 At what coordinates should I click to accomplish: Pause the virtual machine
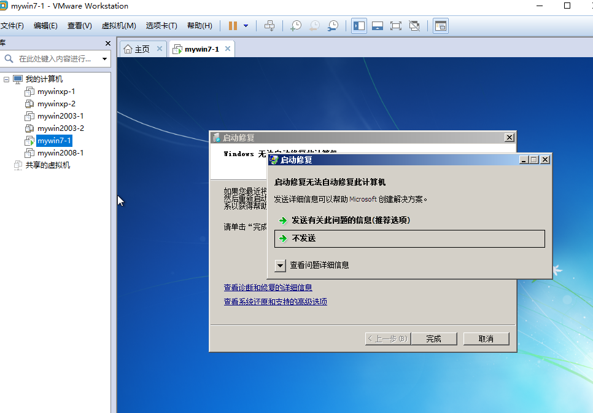(233, 26)
